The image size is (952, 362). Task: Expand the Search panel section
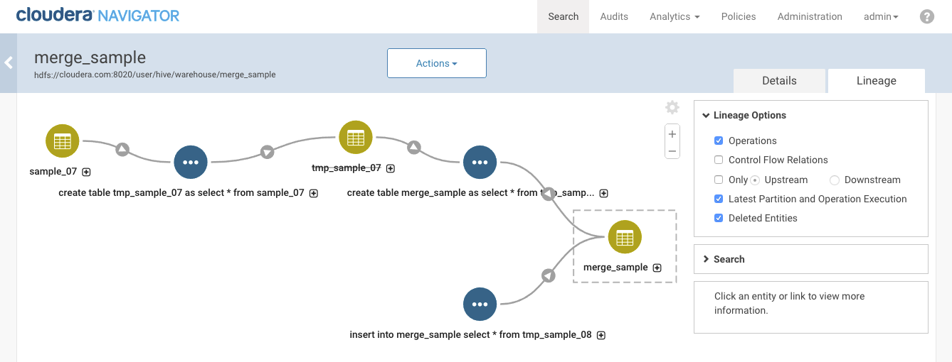point(729,259)
